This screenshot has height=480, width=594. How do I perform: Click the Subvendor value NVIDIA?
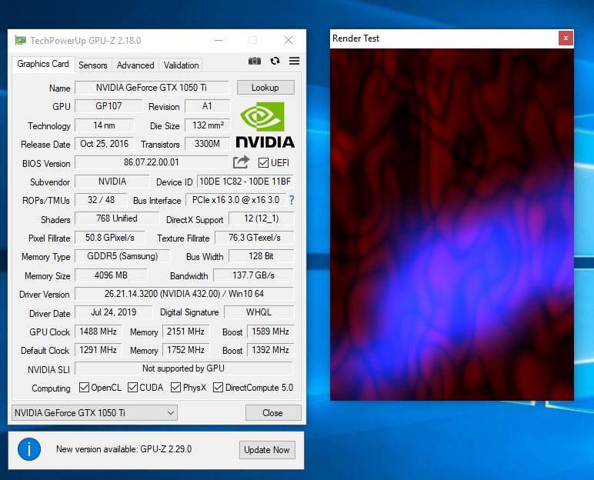tap(112, 181)
